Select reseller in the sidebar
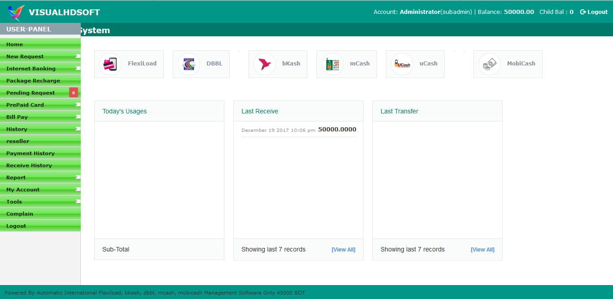613x299 pixels. 40,141
